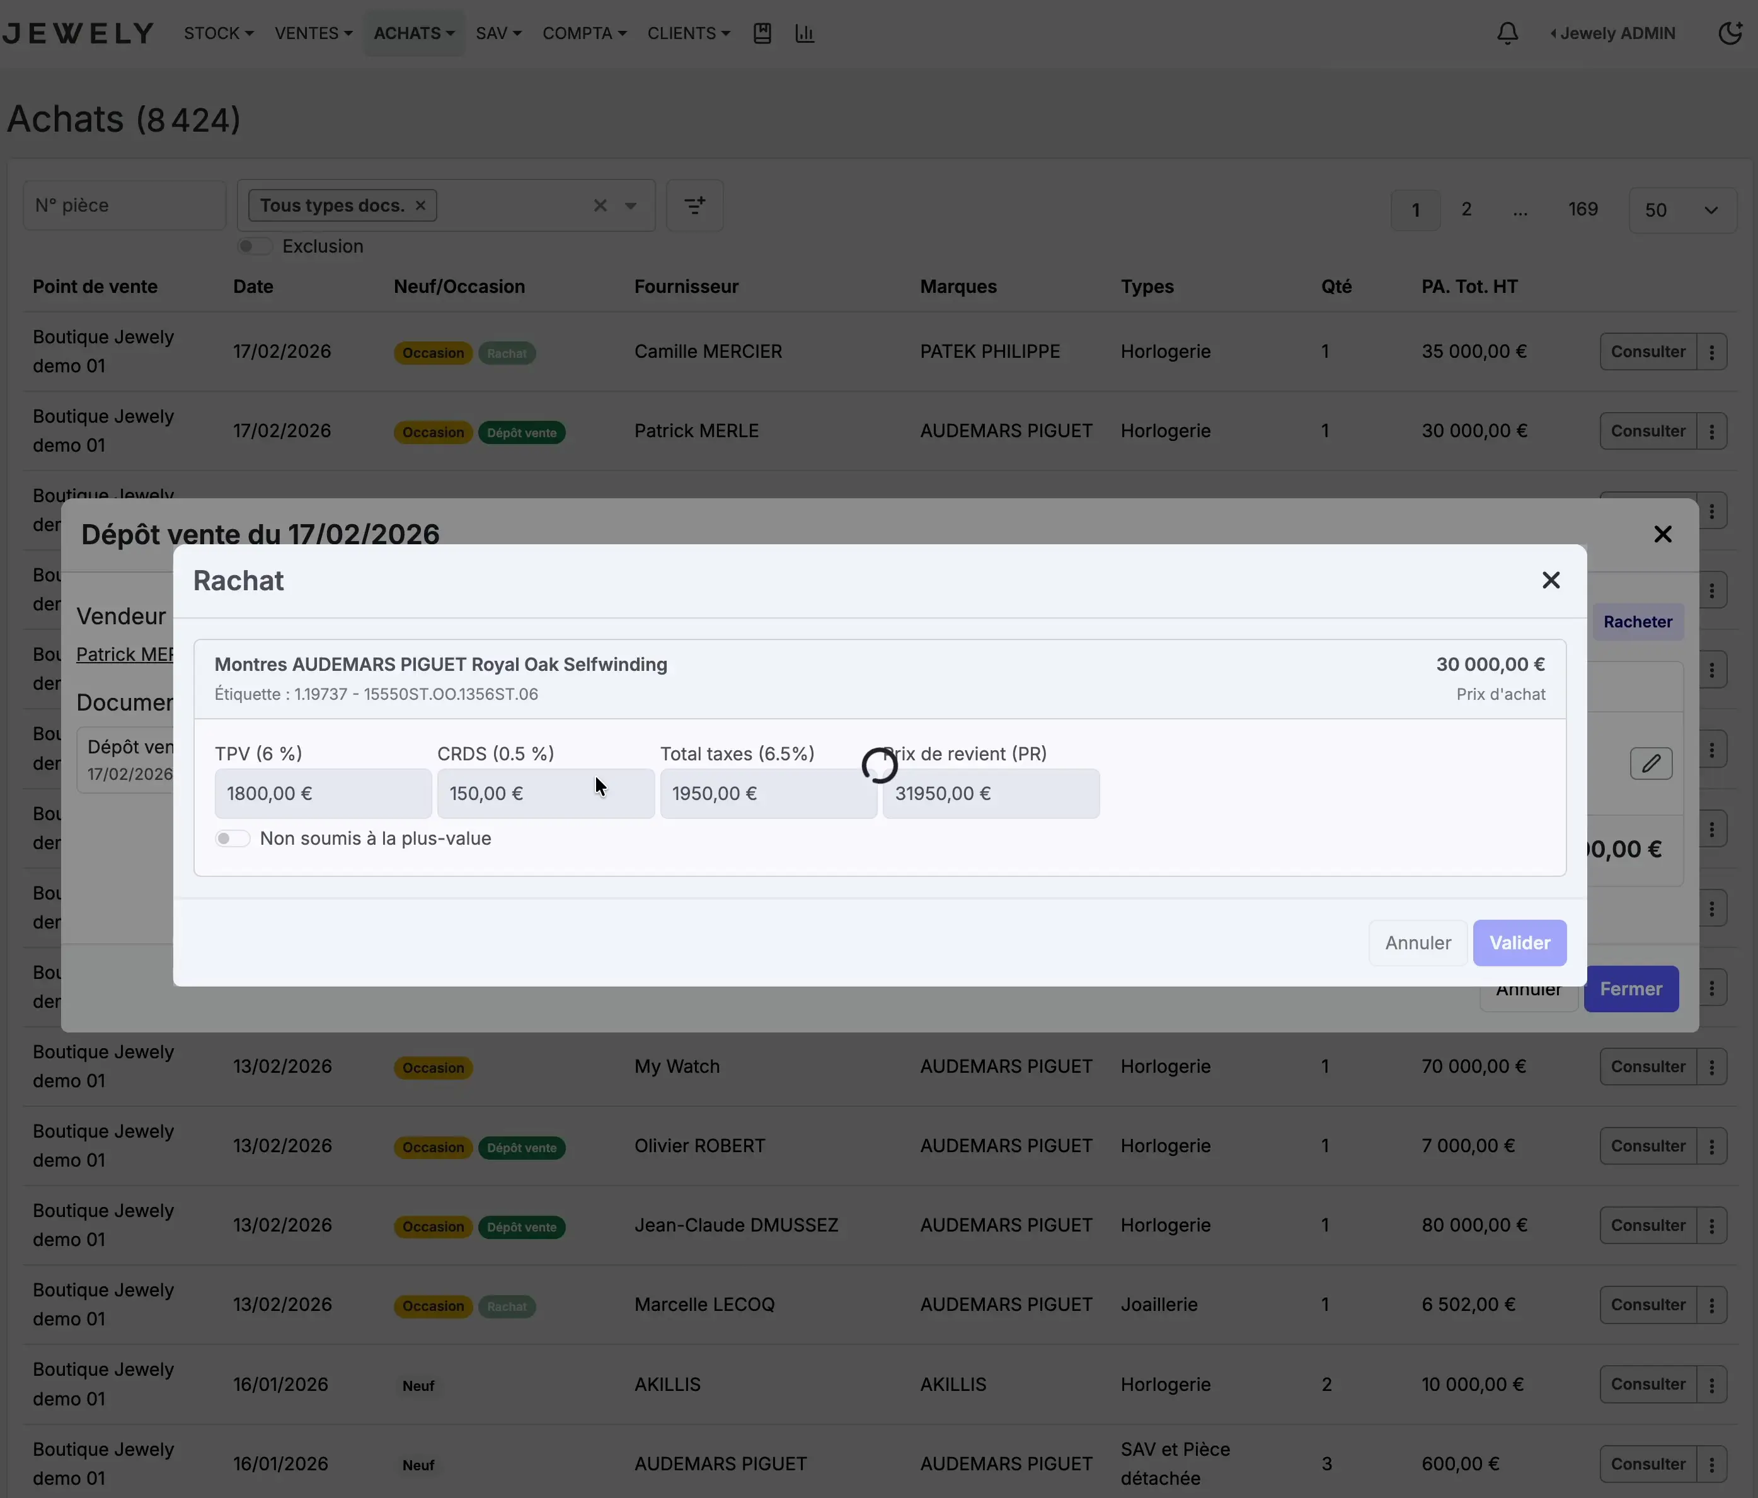Screen dimensions: 1758x1498
Task: Open the VENTES menu
Action: click(x=313, y=33)
